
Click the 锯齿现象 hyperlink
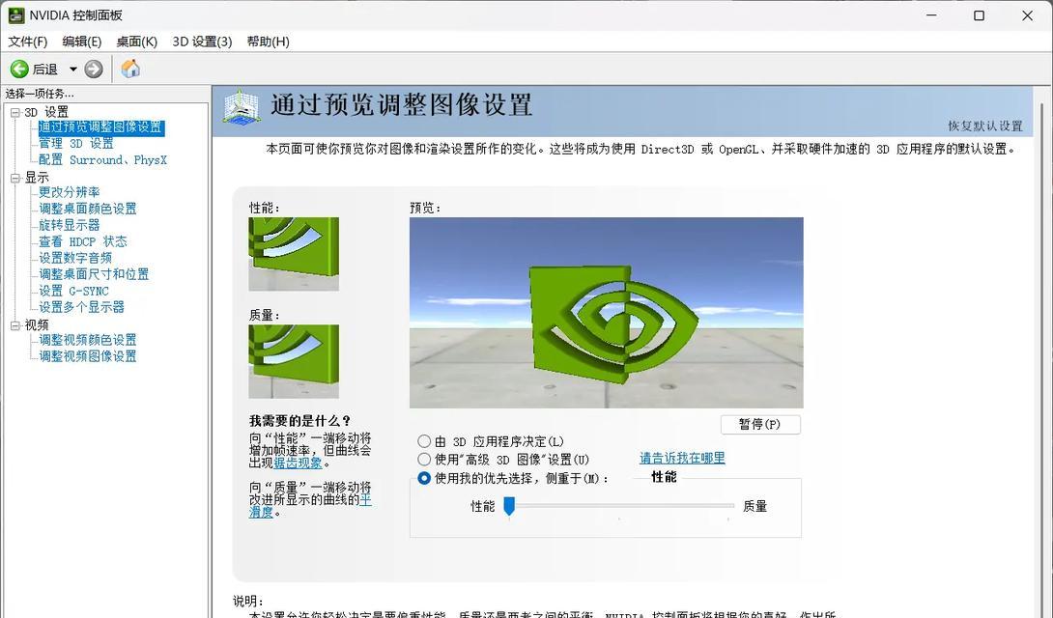pyautogui.click(x=299, y=463)
